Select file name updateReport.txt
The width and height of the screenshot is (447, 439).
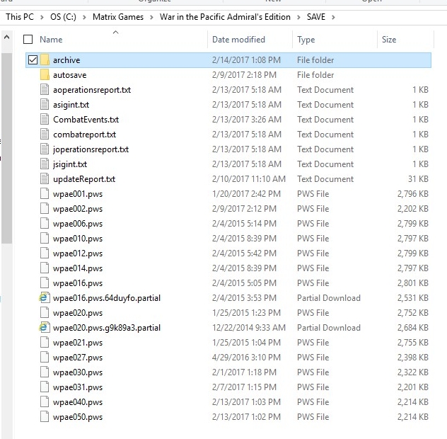click(84, 179)
